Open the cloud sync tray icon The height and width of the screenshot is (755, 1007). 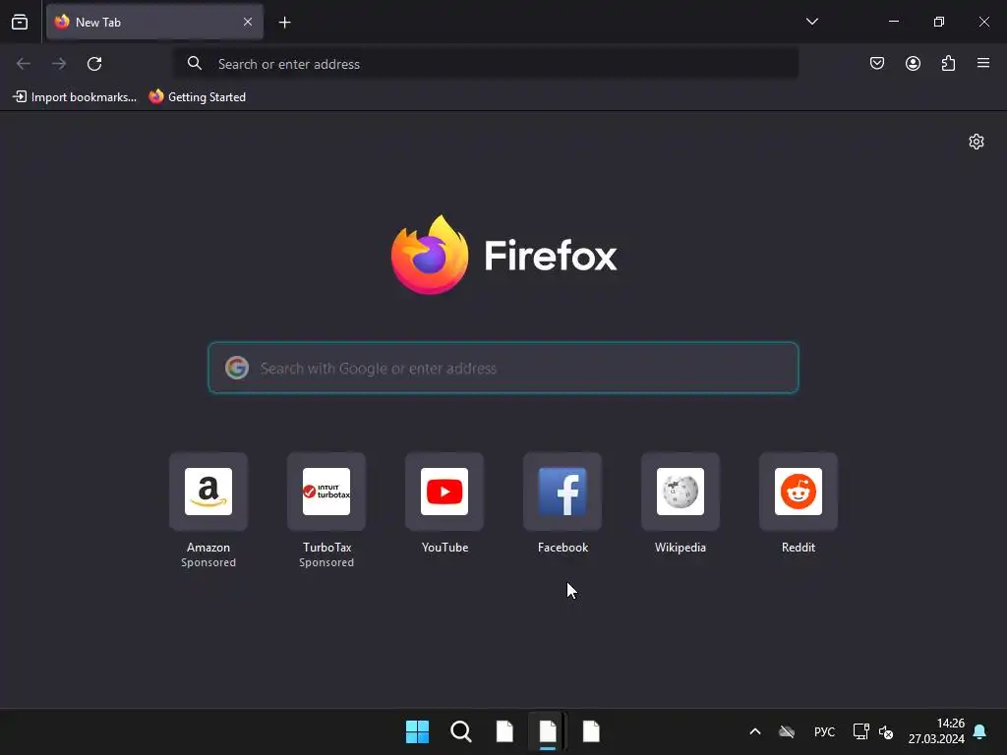click(787, 731)
